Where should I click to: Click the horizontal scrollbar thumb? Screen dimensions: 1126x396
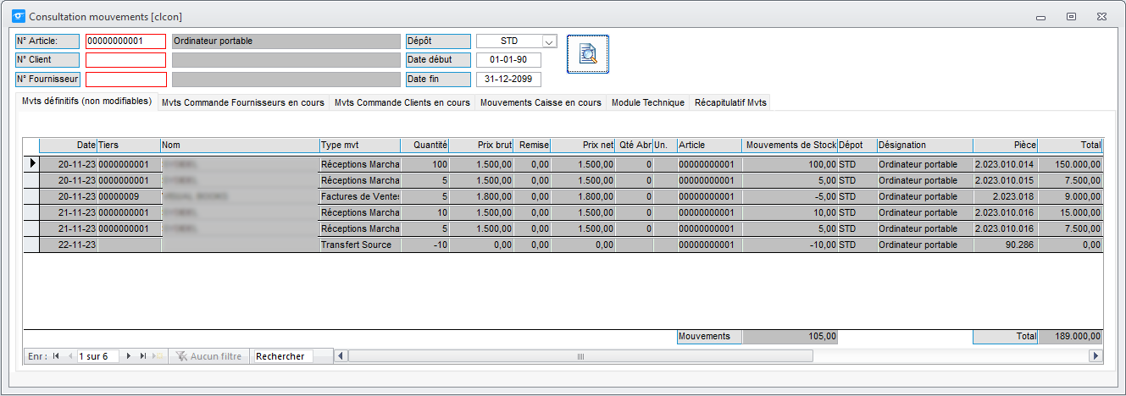click(581, 356)
